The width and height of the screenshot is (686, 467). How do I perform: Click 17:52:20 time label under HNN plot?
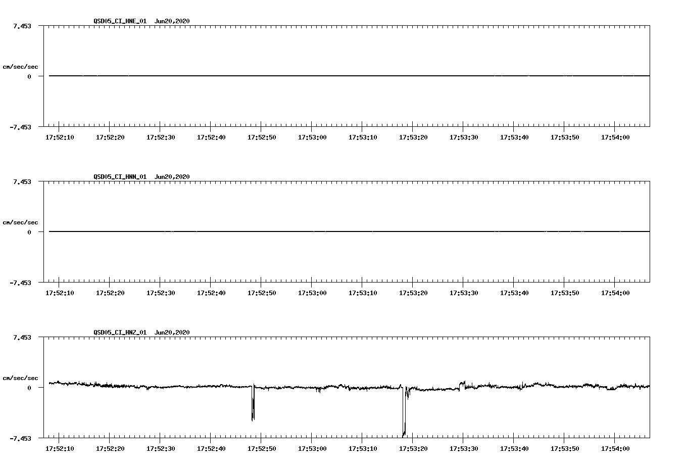tap(110, 293)
